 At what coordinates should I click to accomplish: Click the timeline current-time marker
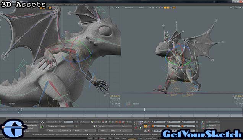pos(144,110)
